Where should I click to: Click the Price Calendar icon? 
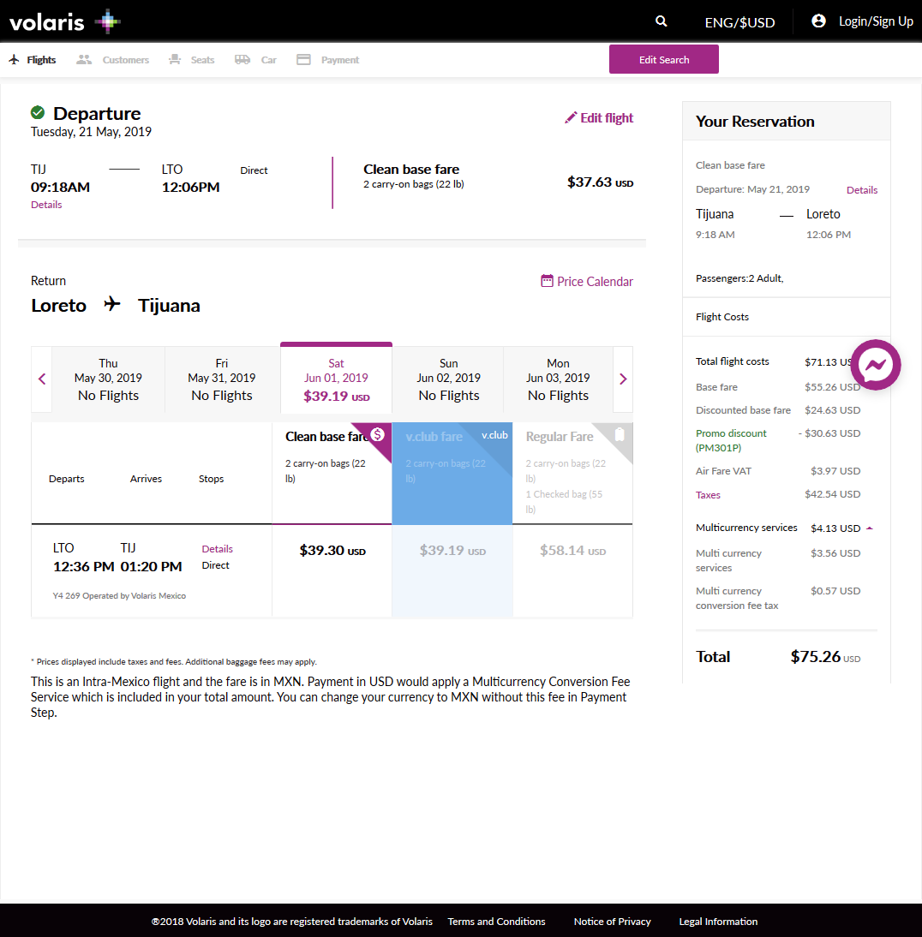pos(547,281)
